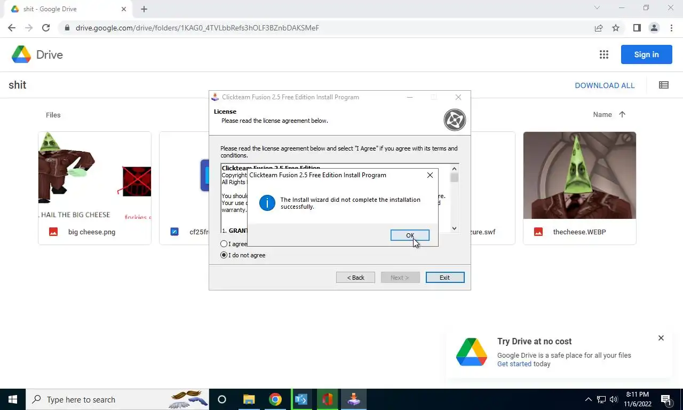Screen dimensions: 683x410
Task: Click OK in the install error dialog
Action: click(x=410, y=235)
